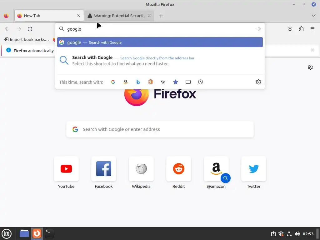Go back with the back arrow

pyautogui.click(x=7, y=29)
